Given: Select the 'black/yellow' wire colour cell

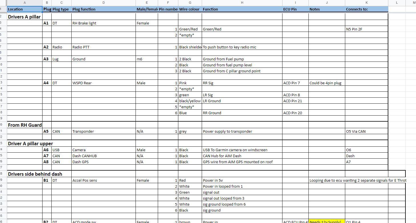Looking at the screenshot, I should click(x=190, y=101).
